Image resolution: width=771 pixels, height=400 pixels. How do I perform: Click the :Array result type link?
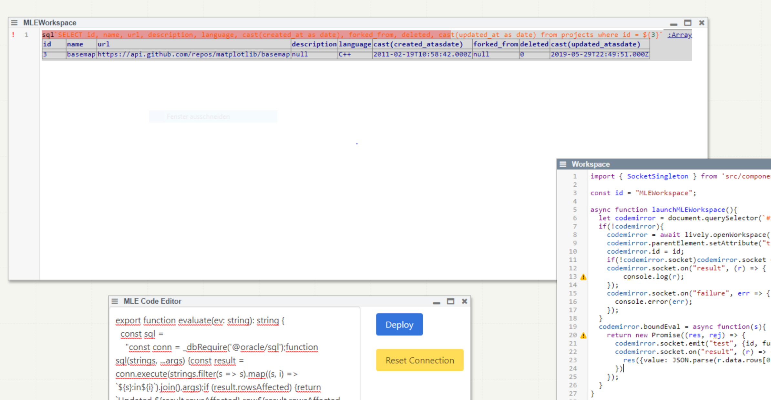tap(679, 35)
